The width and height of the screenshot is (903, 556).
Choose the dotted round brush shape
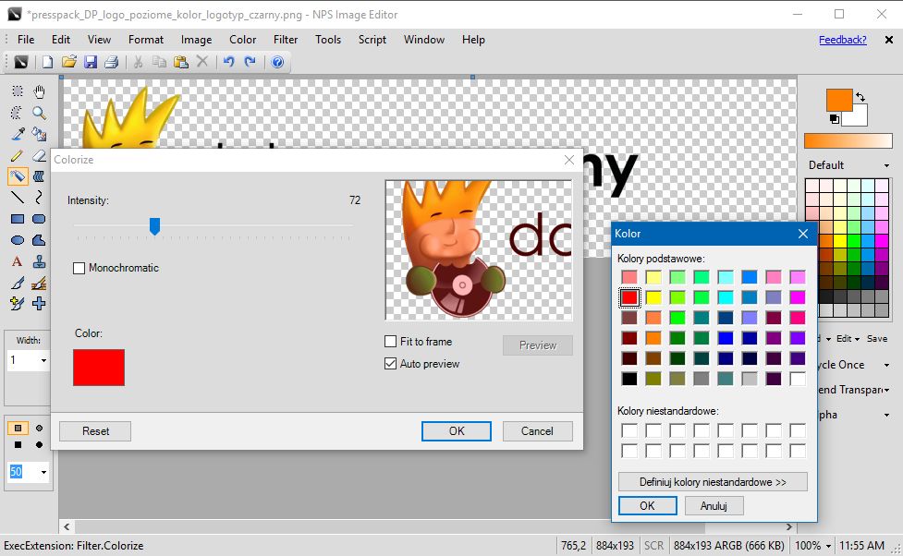(39, 428)
